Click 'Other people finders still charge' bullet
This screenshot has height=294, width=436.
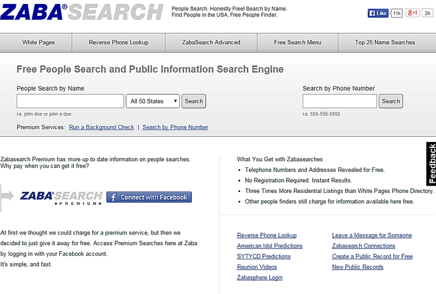329,201
